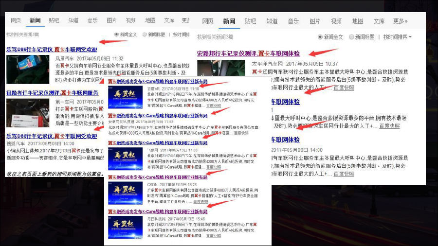Open the 地图 tab in the left panel
Image resolution: width=438 pixels, height=246 pixels.
pos(150,20)
